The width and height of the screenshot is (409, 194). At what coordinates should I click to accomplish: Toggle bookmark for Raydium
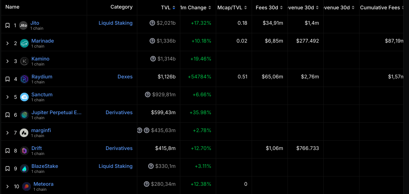[8, 79]
